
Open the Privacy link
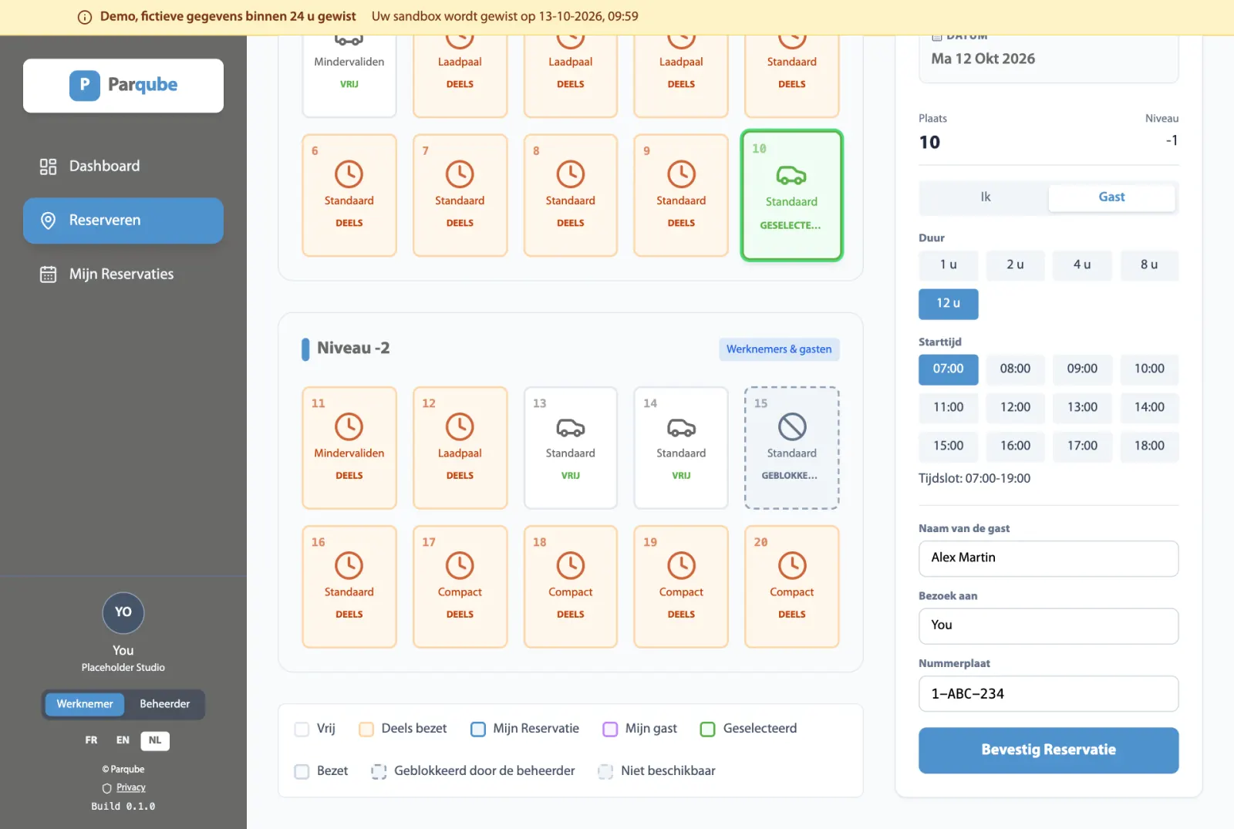[131, 788]
